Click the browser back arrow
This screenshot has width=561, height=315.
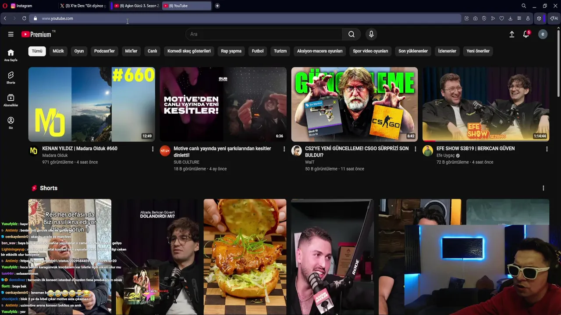pyautogui.click(x=5, y=18)
